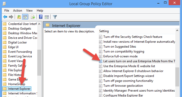Click the folder icon beside Event Forwarding
This screenshot has width=182, height=97.
click(x=5, y=52)
